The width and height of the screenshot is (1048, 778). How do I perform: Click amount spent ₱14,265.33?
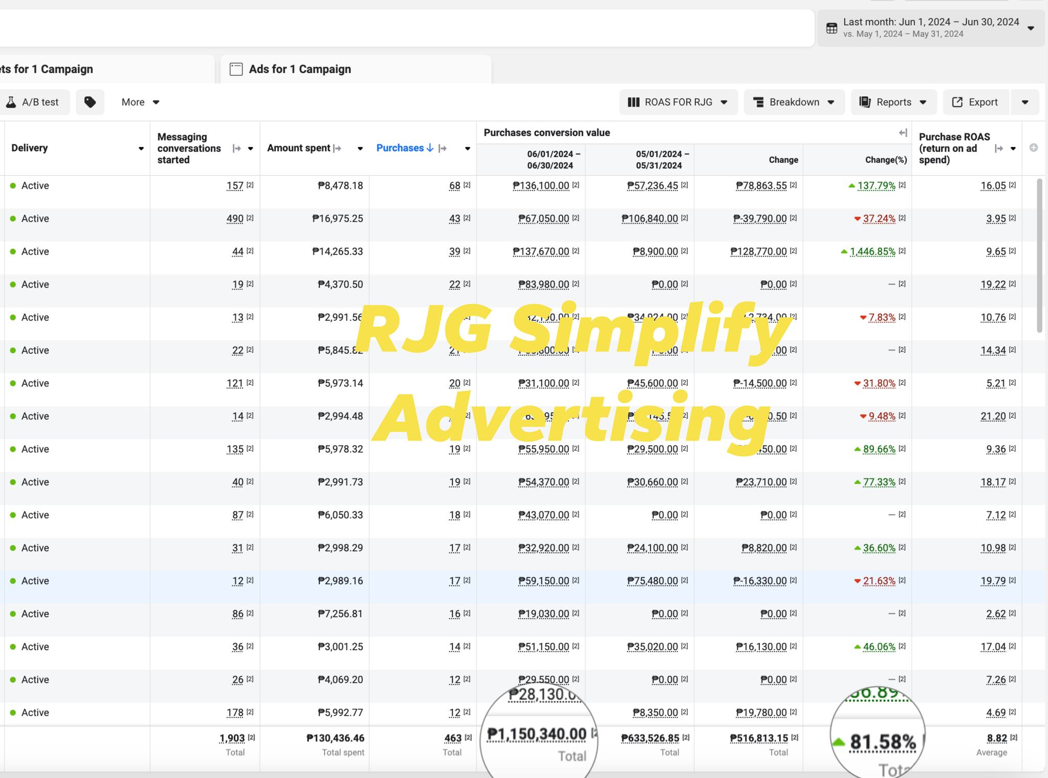click(x=337, y=252)
